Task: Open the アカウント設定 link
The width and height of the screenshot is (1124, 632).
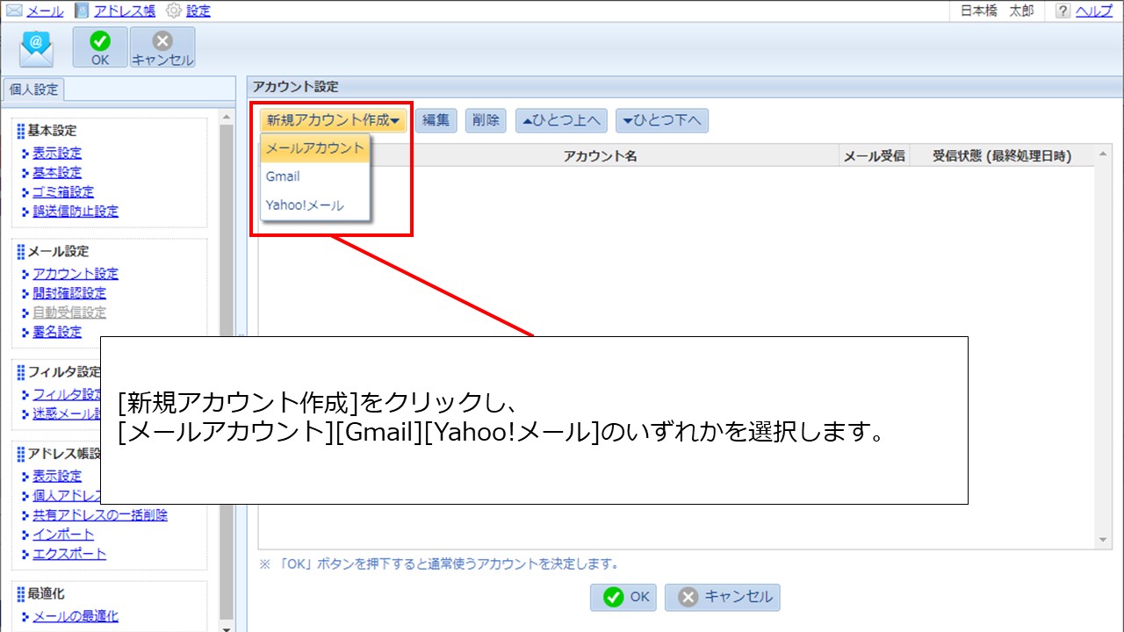Action: tap(76, 274)
